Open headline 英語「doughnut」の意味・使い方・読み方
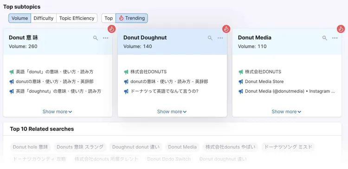348x169 pixels. tap(58, 91)
